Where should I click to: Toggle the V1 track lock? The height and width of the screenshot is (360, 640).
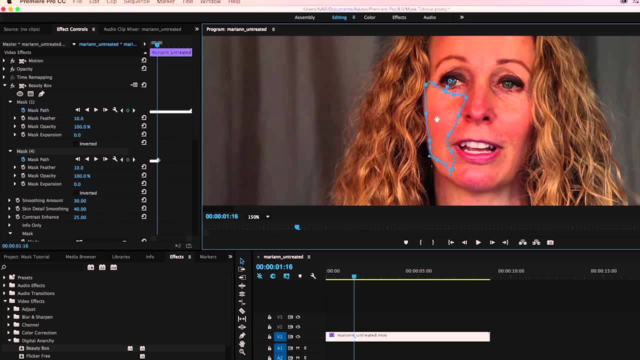pos(269,337)
